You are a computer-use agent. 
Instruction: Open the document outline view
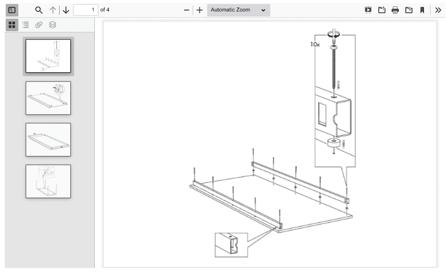click(25, 25)
